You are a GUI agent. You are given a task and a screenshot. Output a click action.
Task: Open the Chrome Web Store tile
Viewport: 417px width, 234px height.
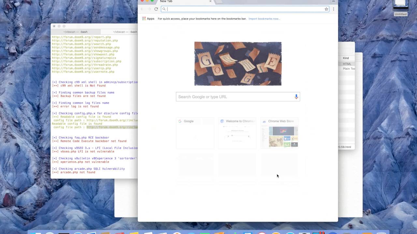[279, 133]
